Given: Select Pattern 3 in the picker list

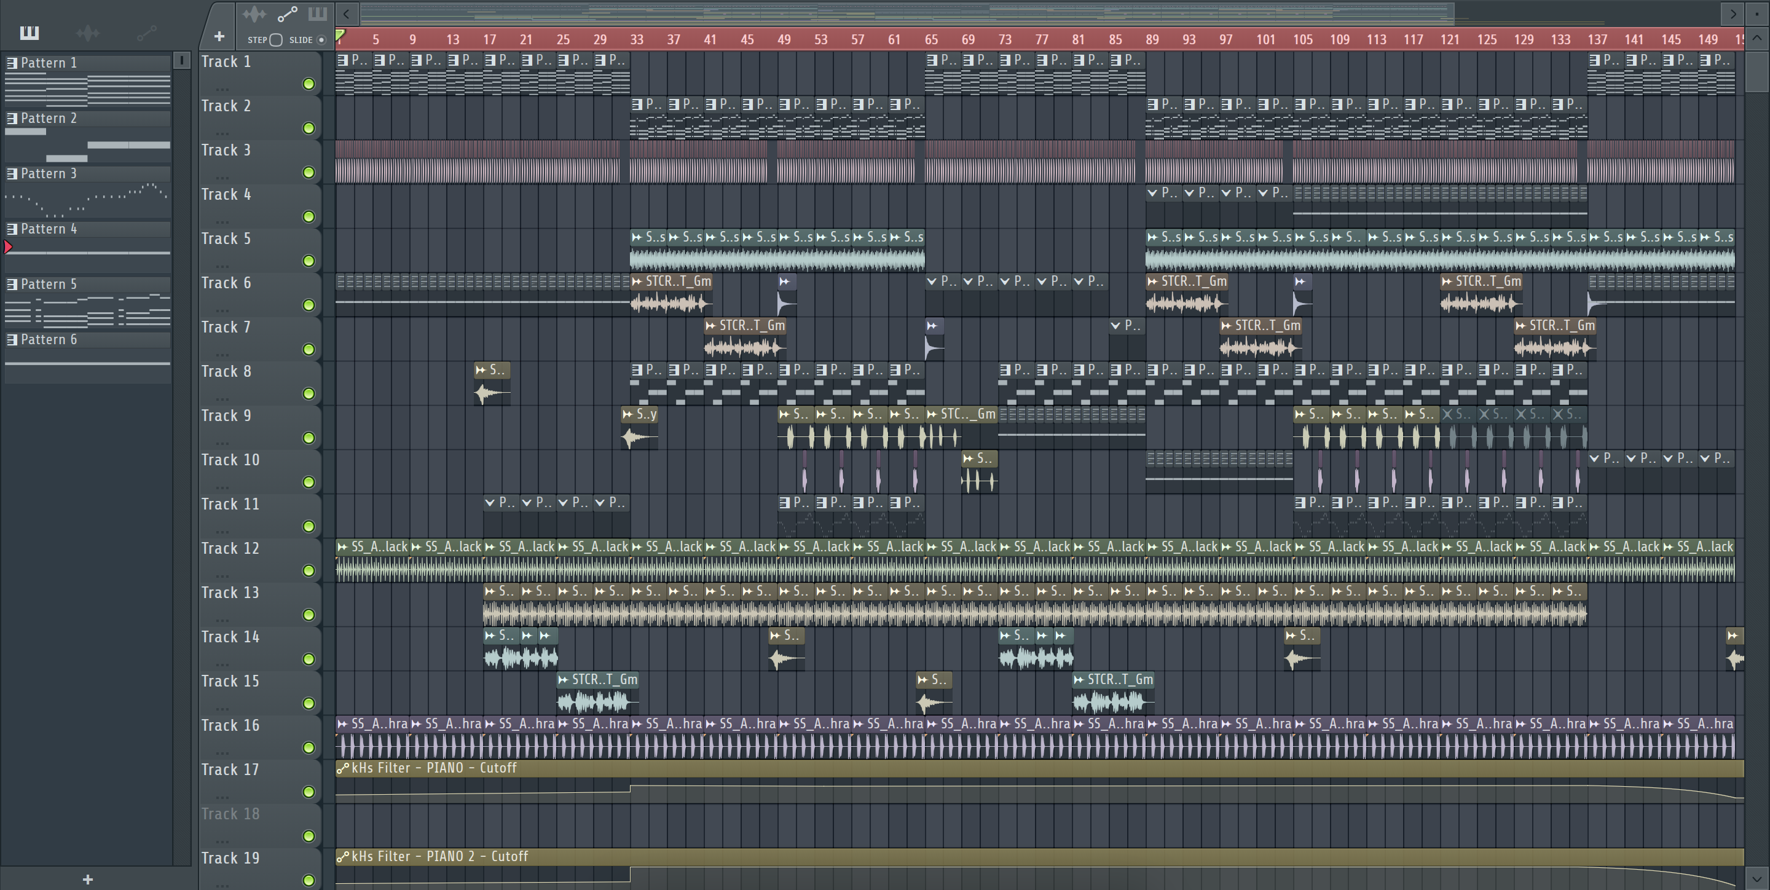Looking at the screenshot, I should pos(88,174).
